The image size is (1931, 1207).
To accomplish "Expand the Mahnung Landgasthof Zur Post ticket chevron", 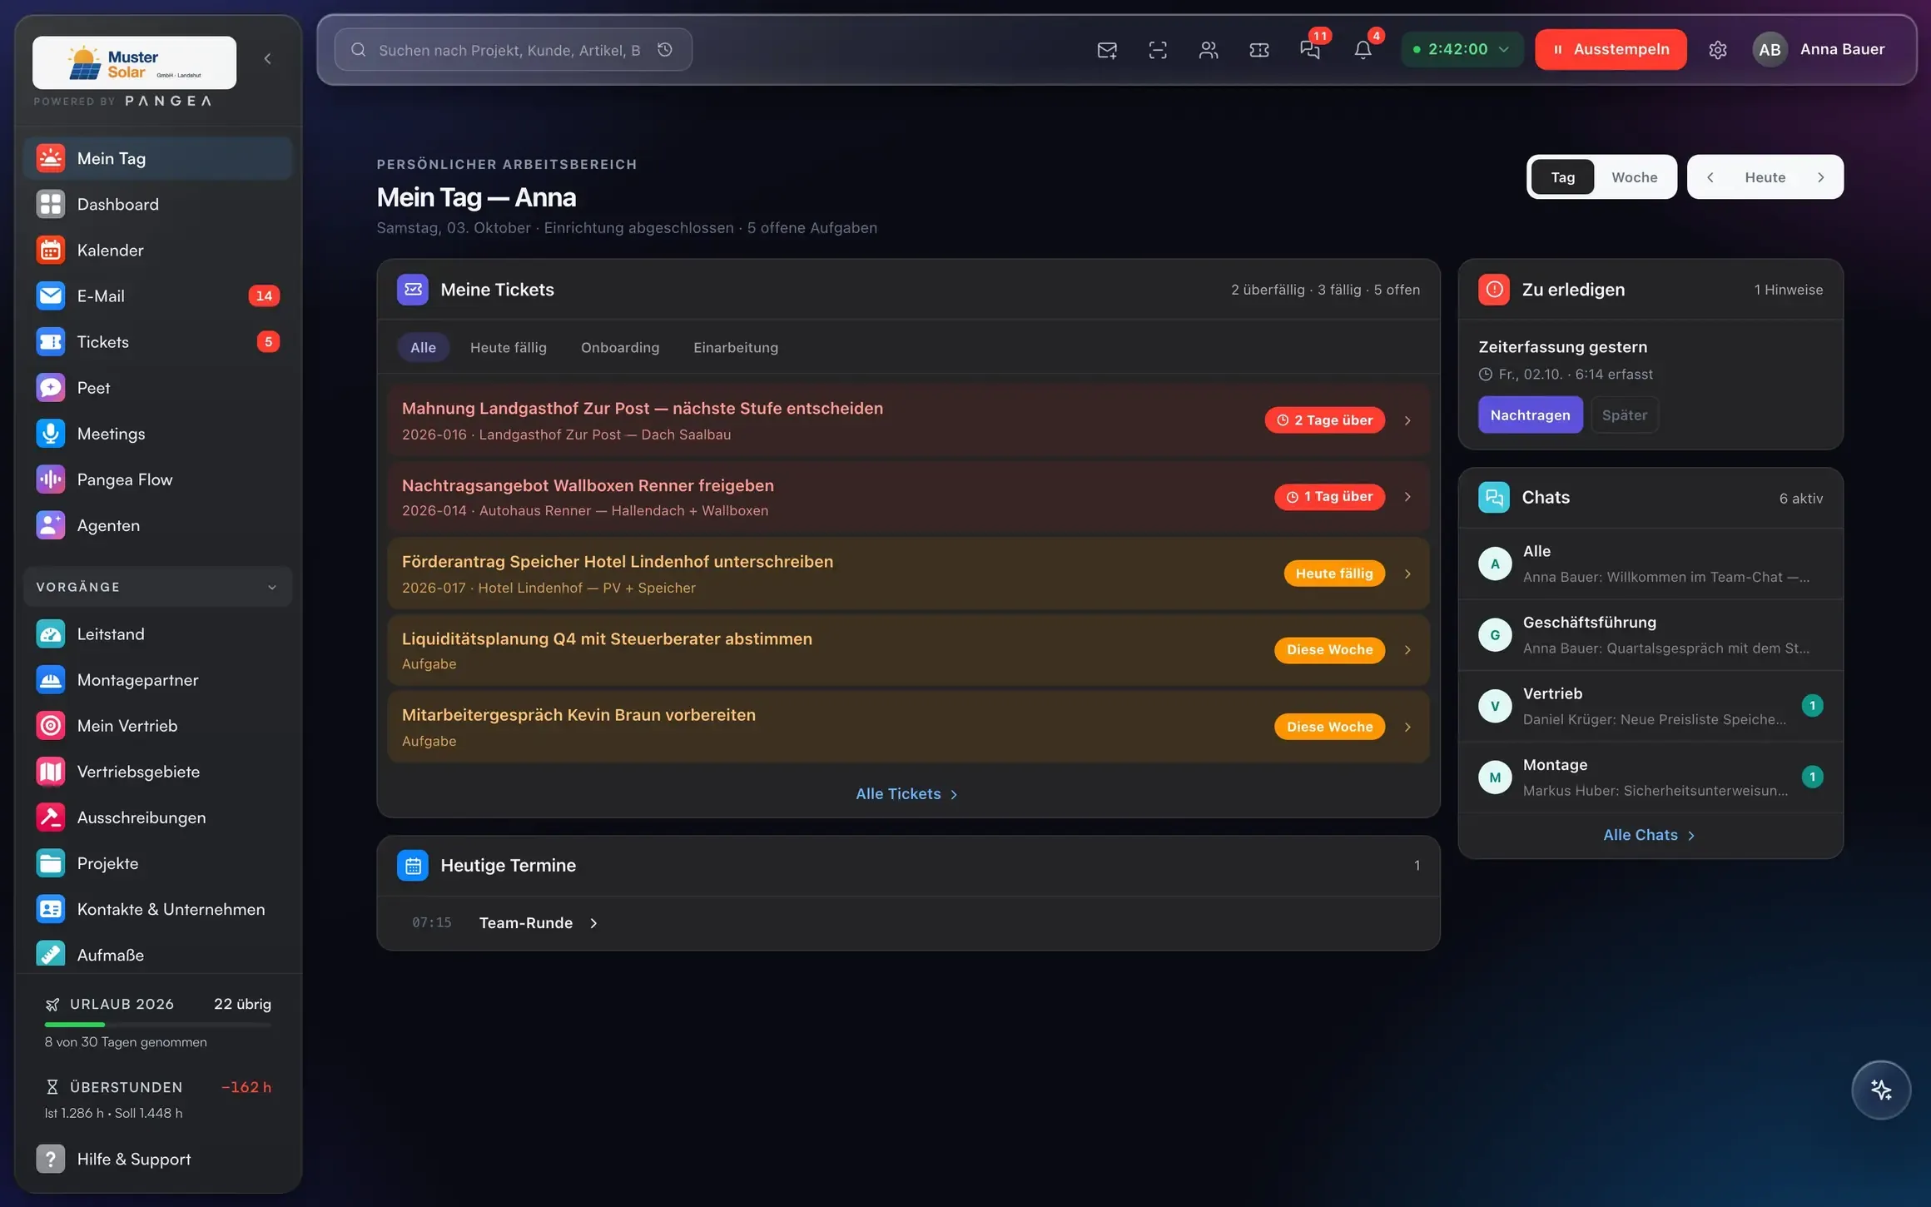I will 1407,420.
